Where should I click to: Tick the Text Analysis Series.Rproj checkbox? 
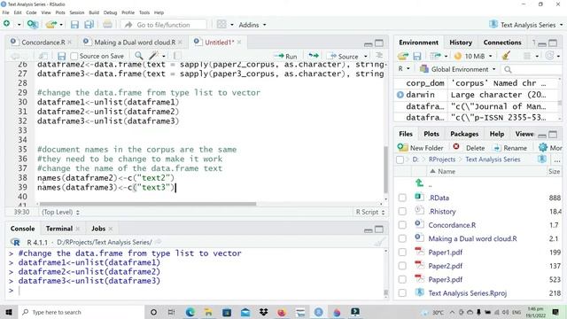point(402,293)
